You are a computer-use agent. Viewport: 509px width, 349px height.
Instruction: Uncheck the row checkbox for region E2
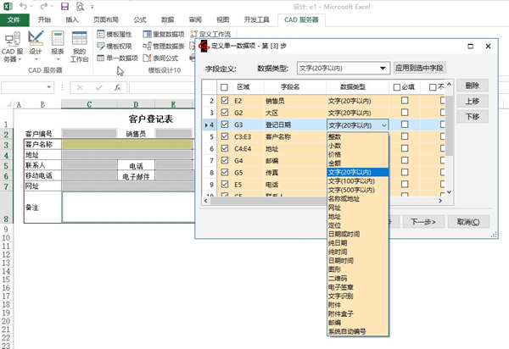pyautogui.click(x=224, y=100)
